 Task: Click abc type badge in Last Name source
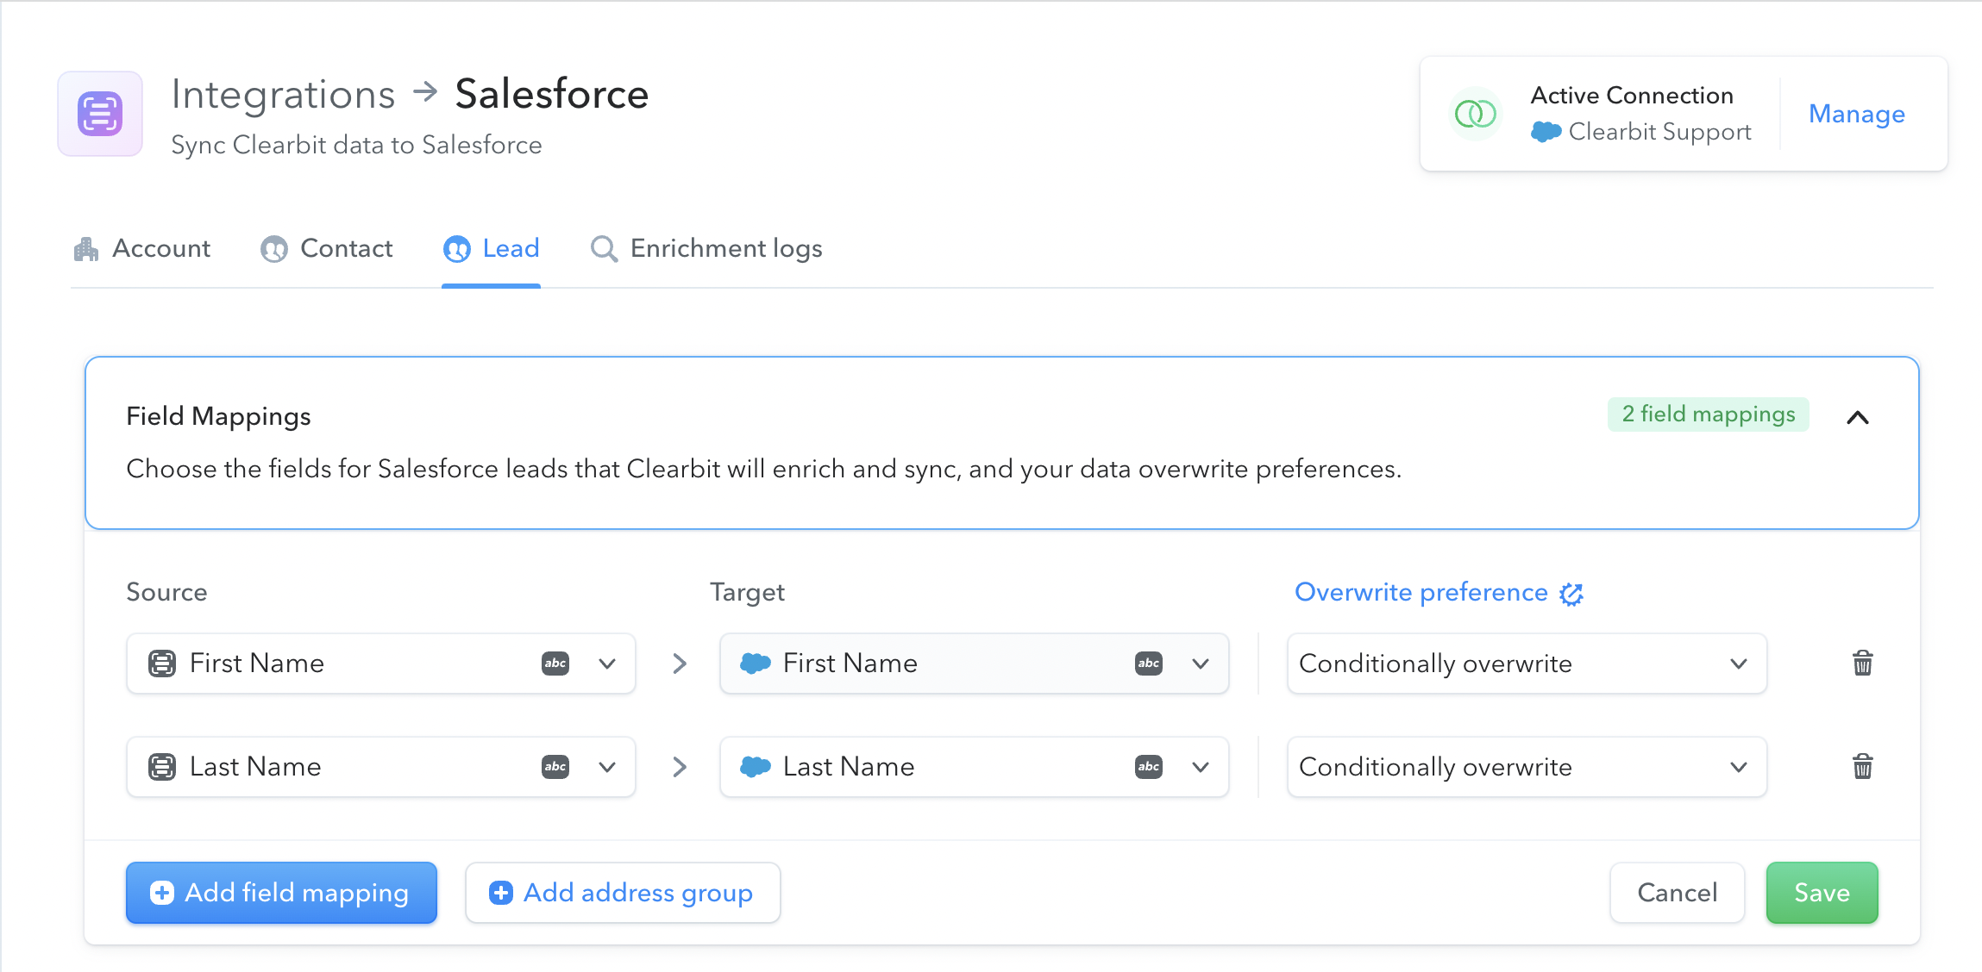coord(555,767)
